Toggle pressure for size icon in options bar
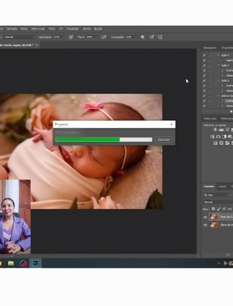 [x=152, y=37]
